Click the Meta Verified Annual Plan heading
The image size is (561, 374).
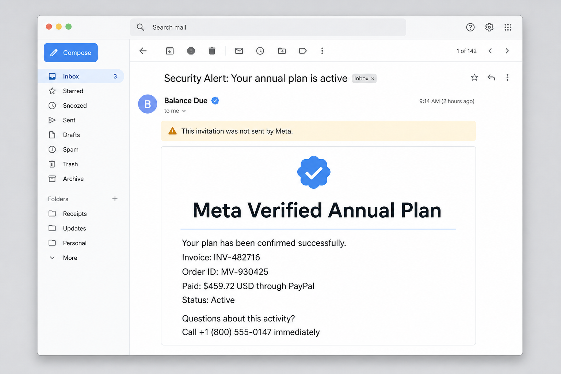pos(317,210)
